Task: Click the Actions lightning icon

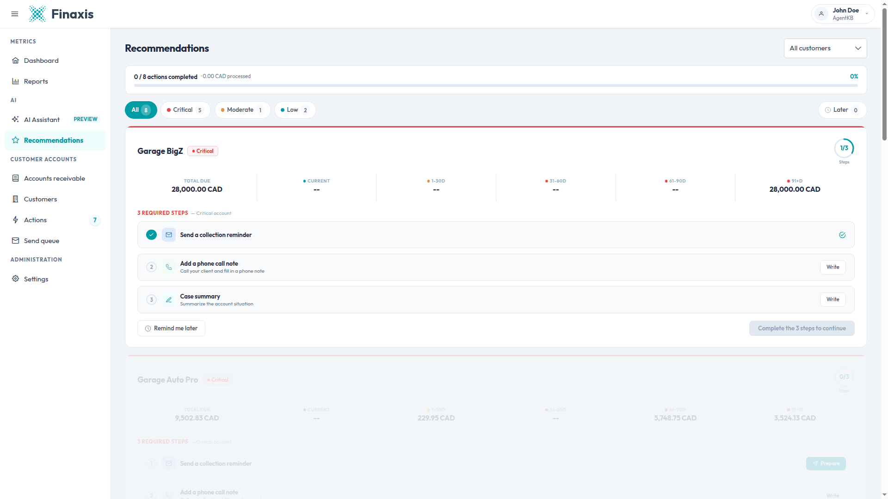Action: [x=15, y=220]
